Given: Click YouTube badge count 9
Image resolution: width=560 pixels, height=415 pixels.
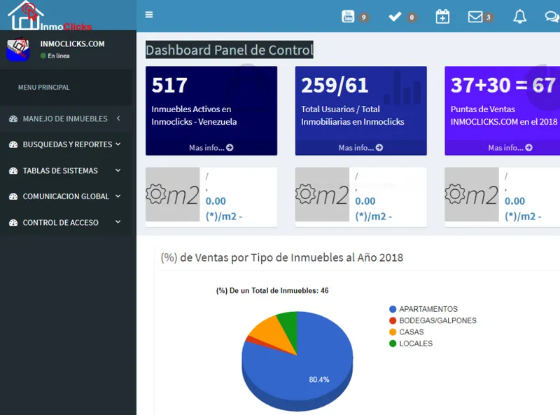Looking at the screenshot, I should [x=363, y=17].
